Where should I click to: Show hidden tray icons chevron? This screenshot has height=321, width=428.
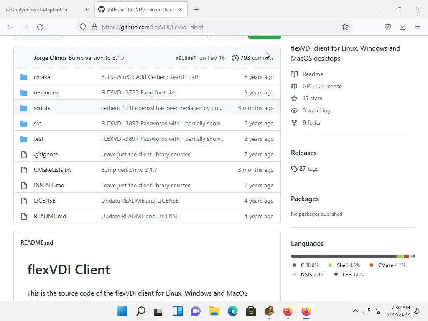coord(355,311)
